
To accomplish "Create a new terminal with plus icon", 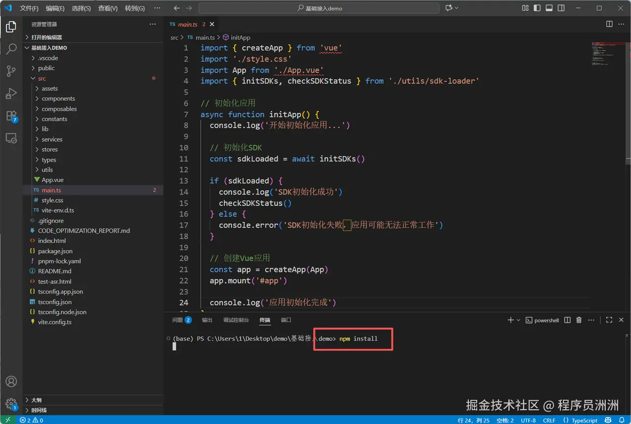I will tap(511, 320).
